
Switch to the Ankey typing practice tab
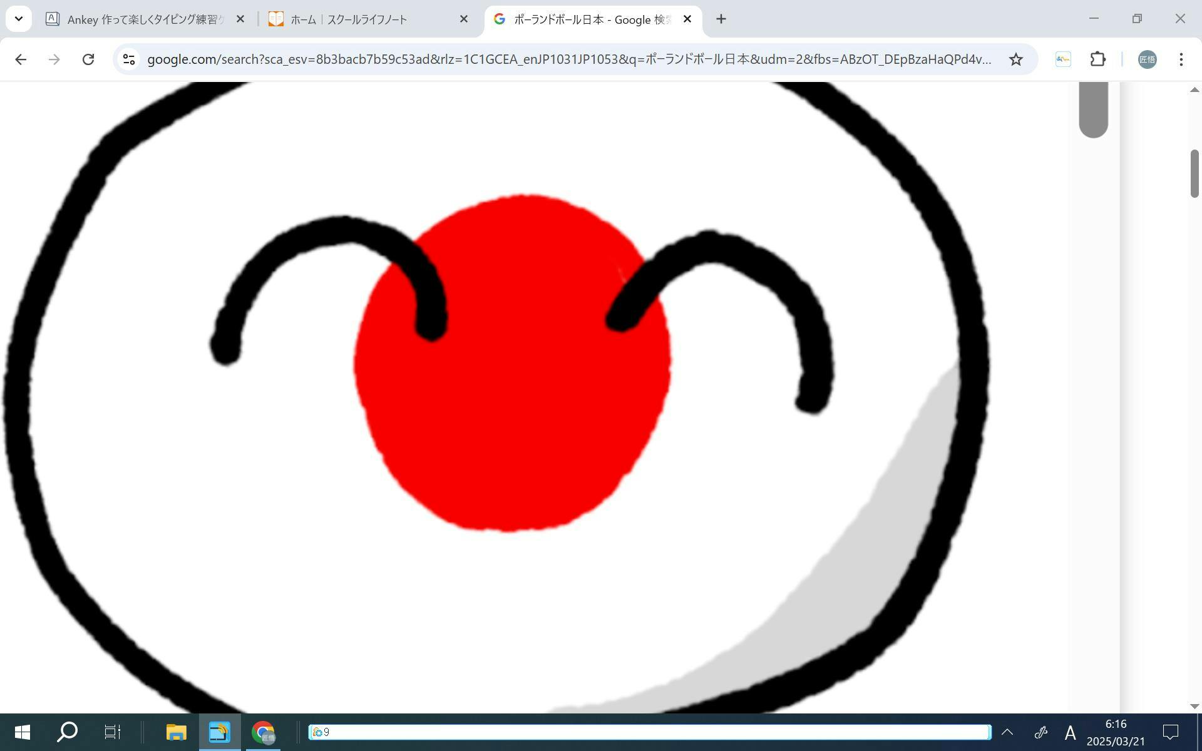[144, 19]
